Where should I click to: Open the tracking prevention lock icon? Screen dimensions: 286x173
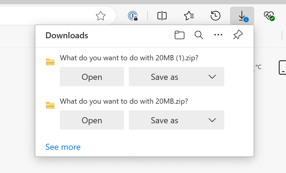(x=133, y=16)
